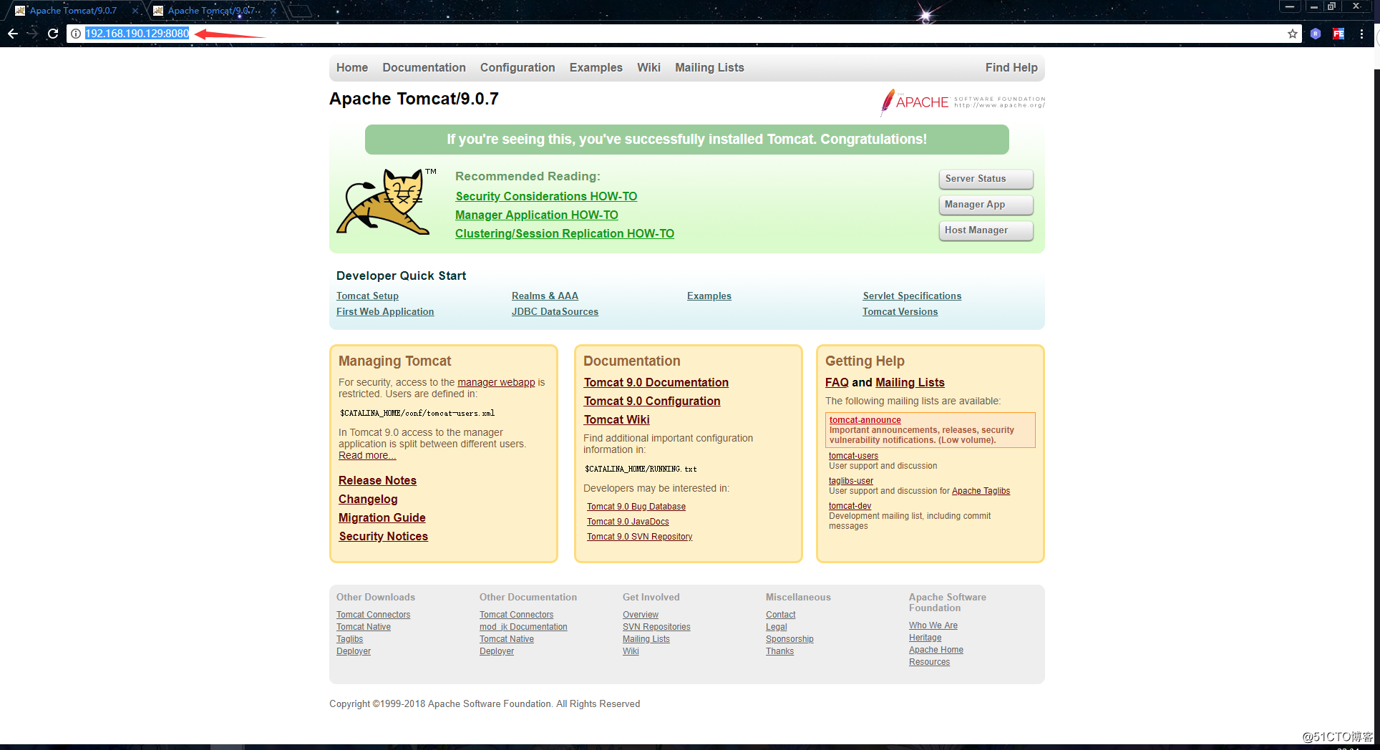
Task: Open Tomcat Wiki link
Action: (x=617, y=419)
